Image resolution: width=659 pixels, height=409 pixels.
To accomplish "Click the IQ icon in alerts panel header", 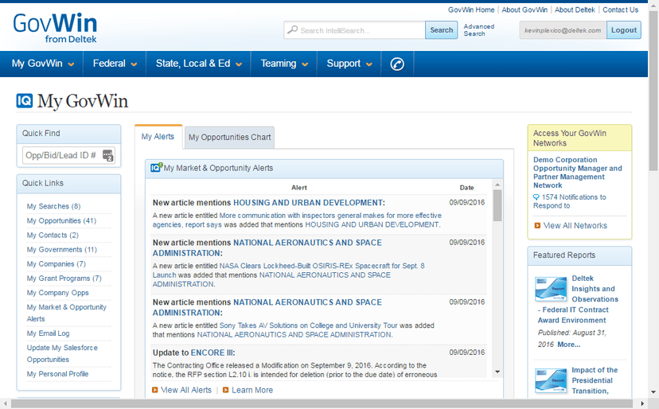I will pyautogui.click(x=157, y=168).
